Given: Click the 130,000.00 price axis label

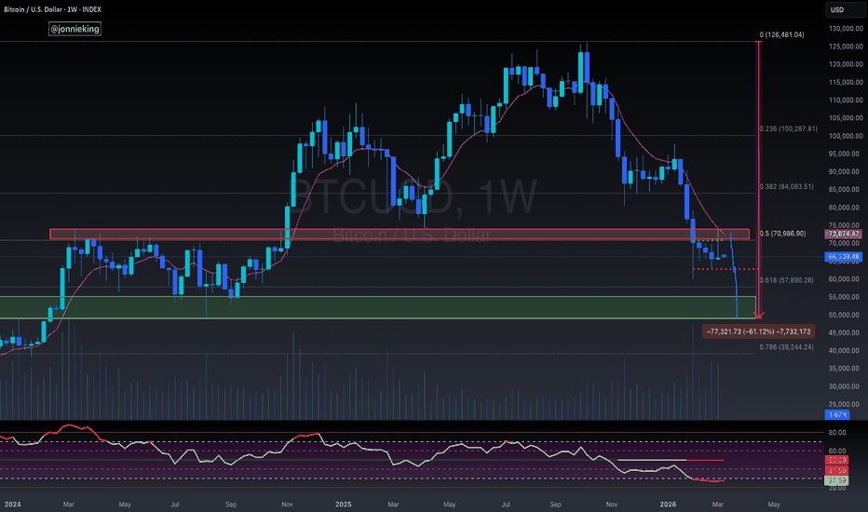Looking at the screenshot, I should 846,29.
